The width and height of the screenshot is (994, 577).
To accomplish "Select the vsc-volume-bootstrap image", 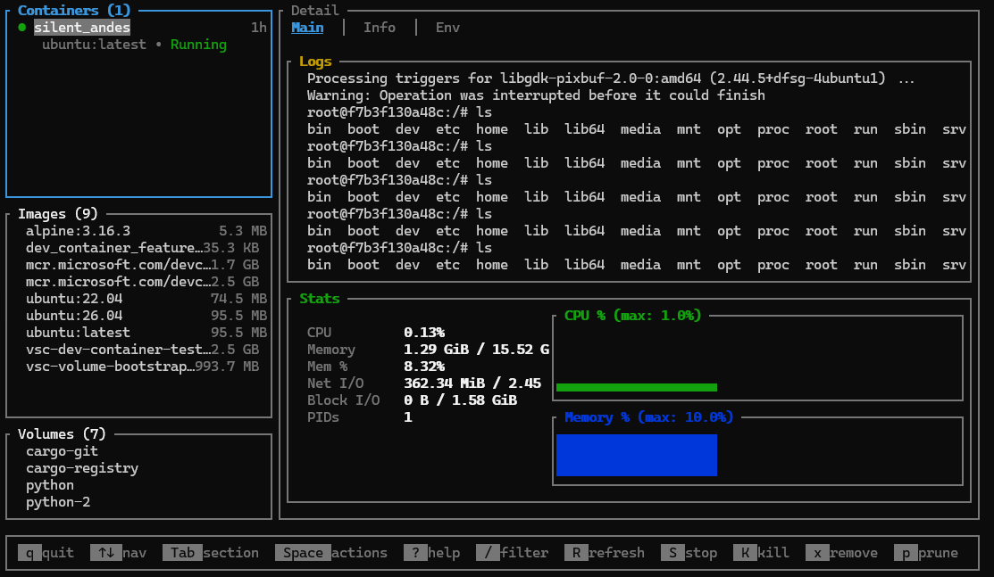I will coord(143,367).
